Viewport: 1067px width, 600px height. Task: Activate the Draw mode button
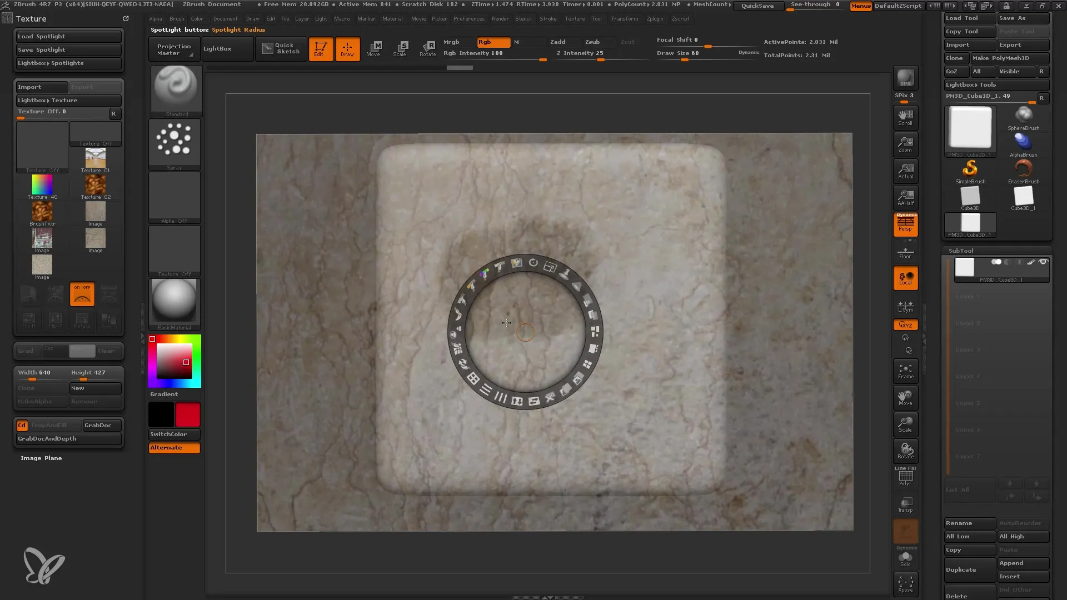click(x=347, y=49)
